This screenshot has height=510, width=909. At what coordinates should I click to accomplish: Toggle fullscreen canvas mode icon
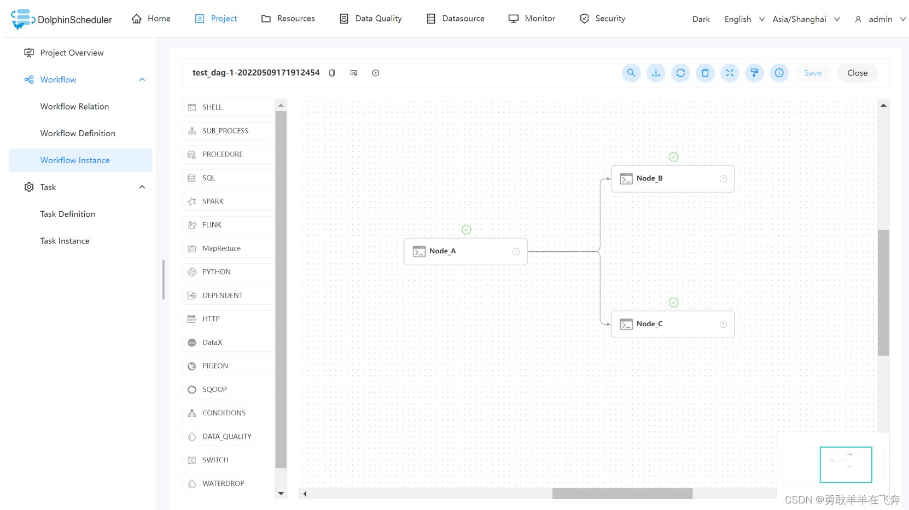point(730,73)
